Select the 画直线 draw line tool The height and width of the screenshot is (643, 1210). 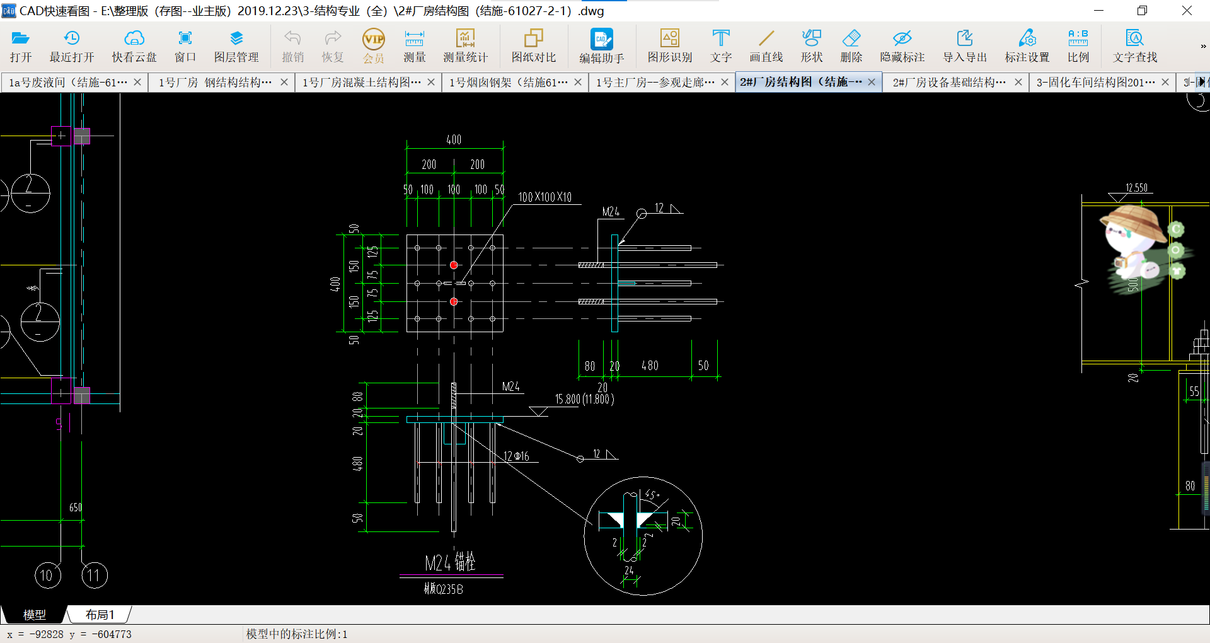point(766,46)
